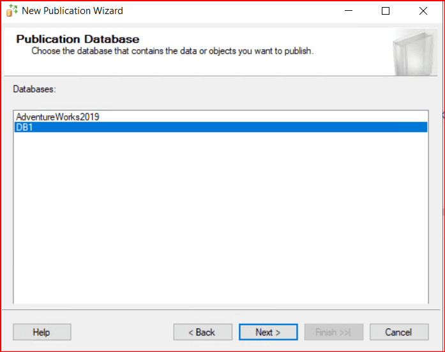Click the 'Choose the database' description text
Screen dimensions: 445x352
172,51
